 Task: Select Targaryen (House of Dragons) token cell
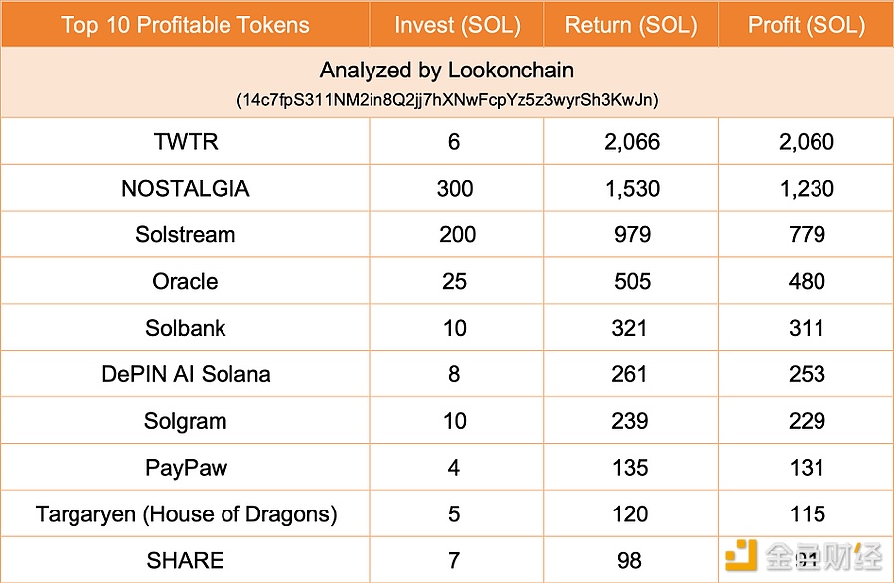[185, 514]
